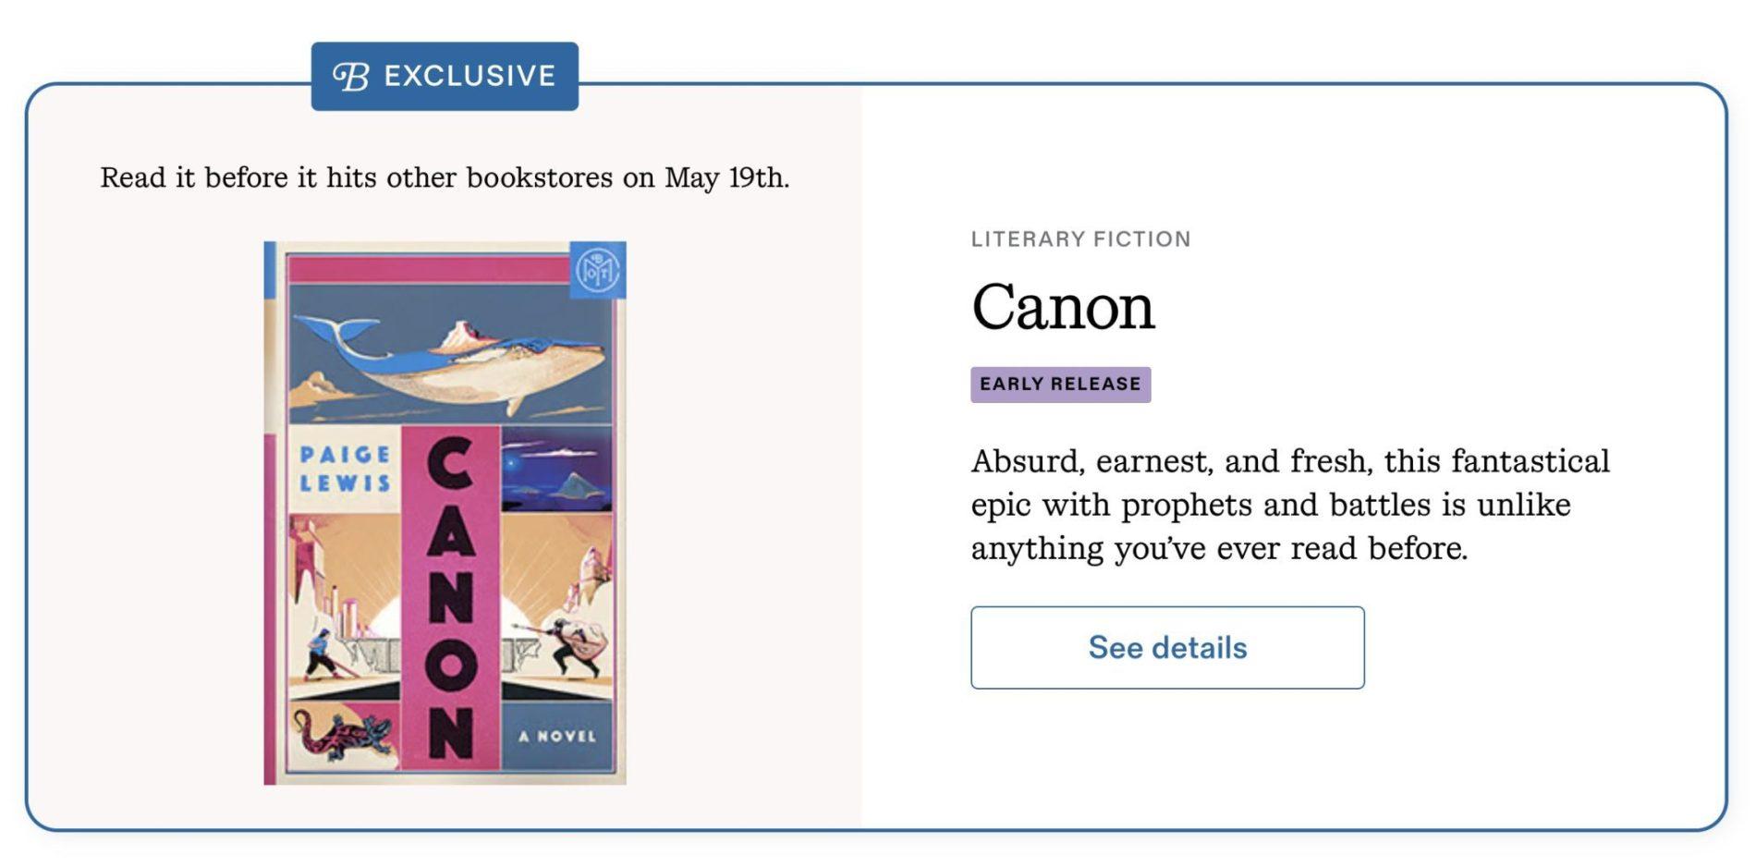Image resolution: width=1756 pixels, height=867 pixels.
Task: Click the Book of the Month seal on the cover
Action: [x=597, y=270]
